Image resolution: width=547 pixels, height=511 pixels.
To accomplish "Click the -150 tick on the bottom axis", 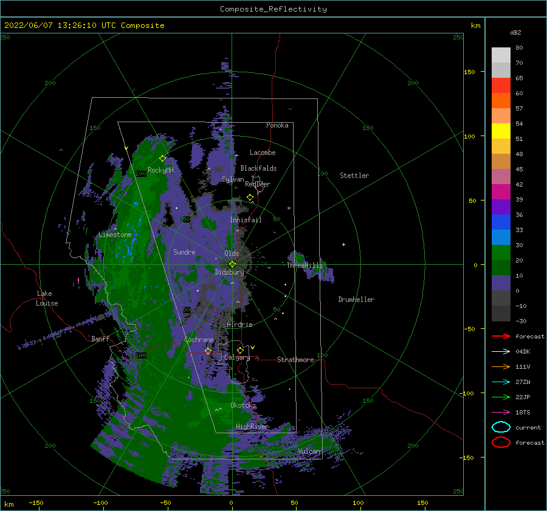I will coord(36,502).
